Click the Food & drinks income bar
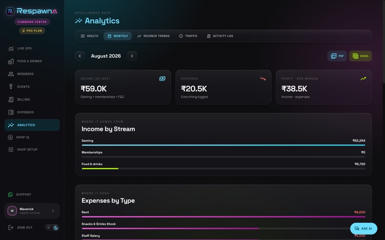This screenshot has height=240, width=385. pyautogui.click(x=223, y=169)
